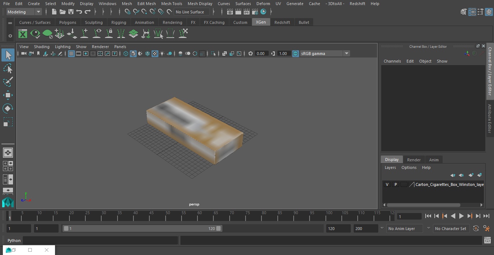
Task: Open the Deform menu
Action: 263,4
